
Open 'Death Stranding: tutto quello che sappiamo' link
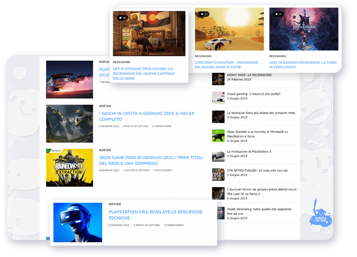point(259,211)
